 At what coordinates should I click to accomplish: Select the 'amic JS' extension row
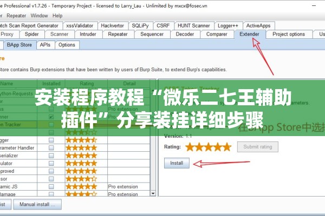click(x=75, y=187)
